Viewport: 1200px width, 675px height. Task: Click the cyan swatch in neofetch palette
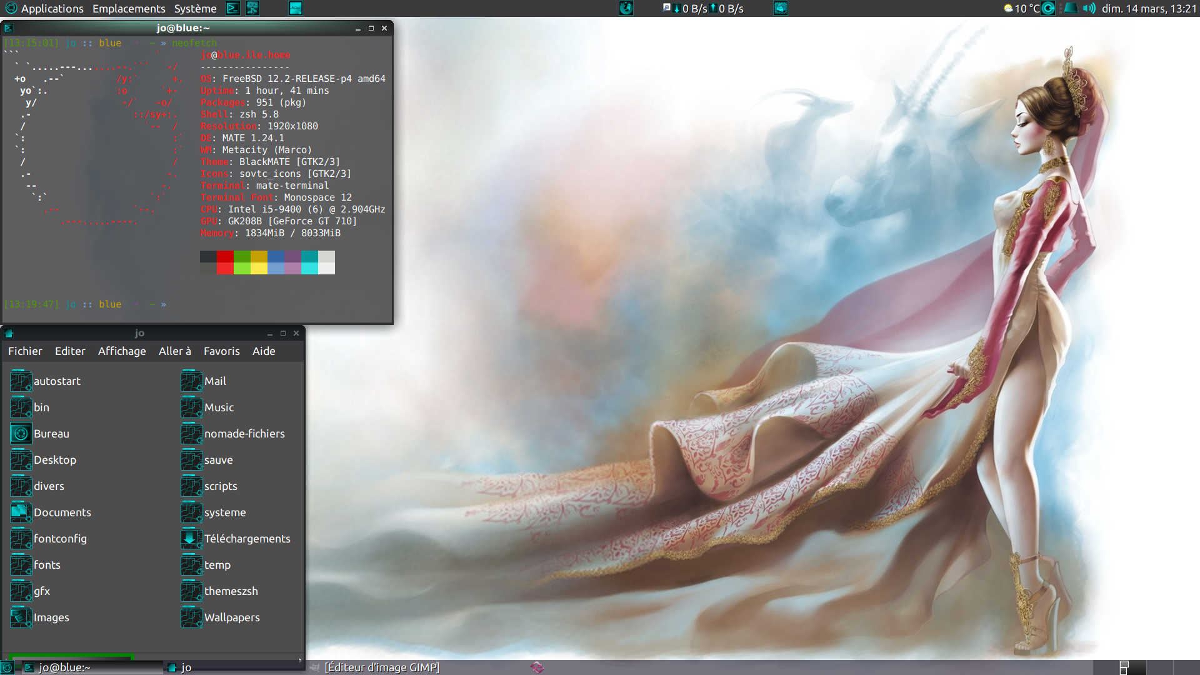[x=309, y=256]
